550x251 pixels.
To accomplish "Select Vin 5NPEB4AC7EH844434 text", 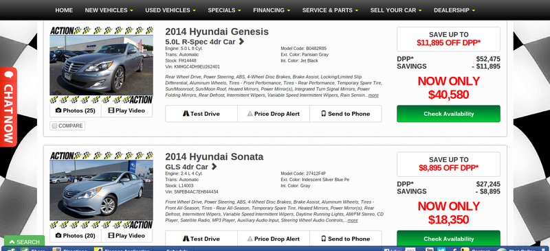I will pos(192,192).
